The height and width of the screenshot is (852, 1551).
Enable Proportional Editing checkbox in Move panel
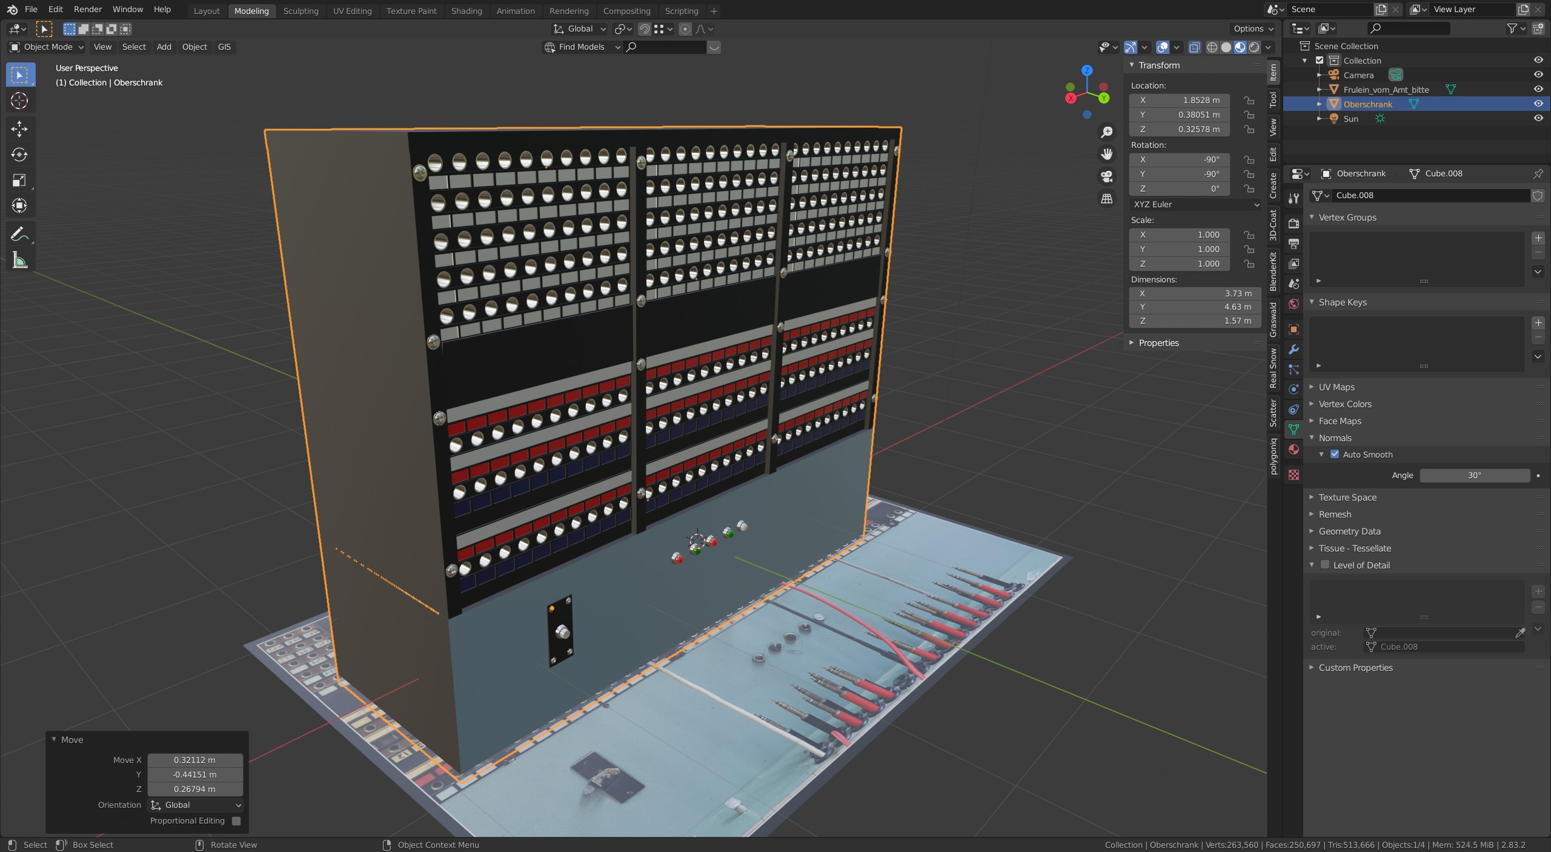[x=236, y=821]
